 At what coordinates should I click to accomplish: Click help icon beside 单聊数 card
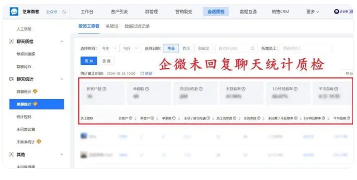coord(147,88)
